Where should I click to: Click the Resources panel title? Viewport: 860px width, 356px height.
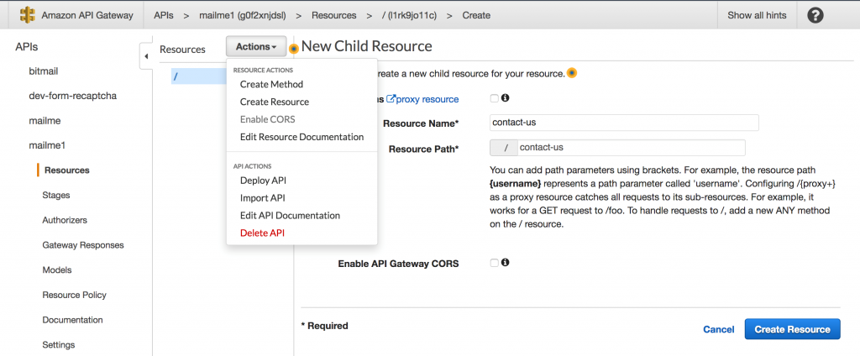point(182,50)
